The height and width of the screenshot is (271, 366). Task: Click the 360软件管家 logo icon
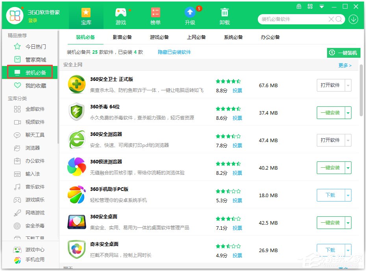pos(15,15)
